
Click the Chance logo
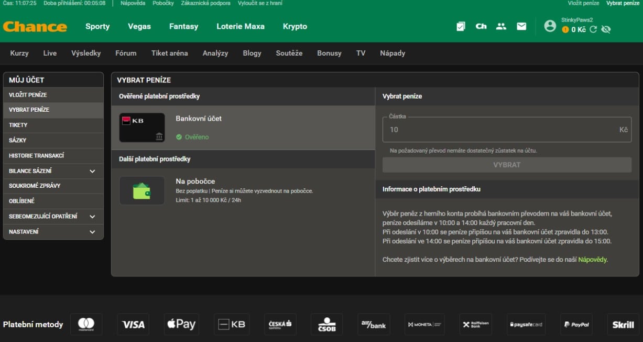pos(35,26)
